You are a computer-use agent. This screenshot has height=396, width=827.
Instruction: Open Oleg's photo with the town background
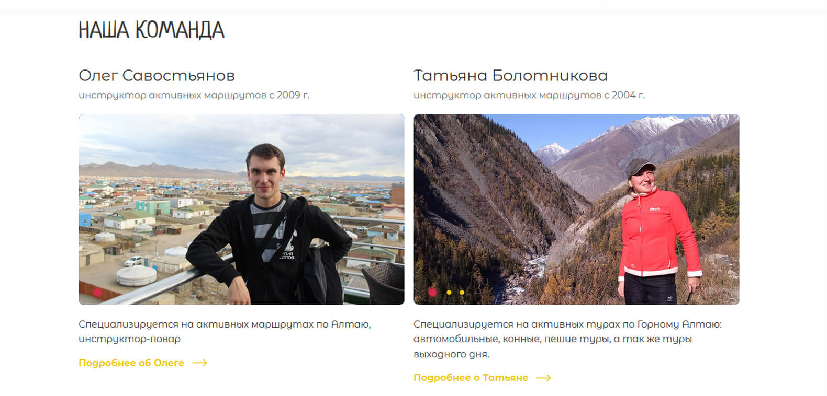click(241, 209)
